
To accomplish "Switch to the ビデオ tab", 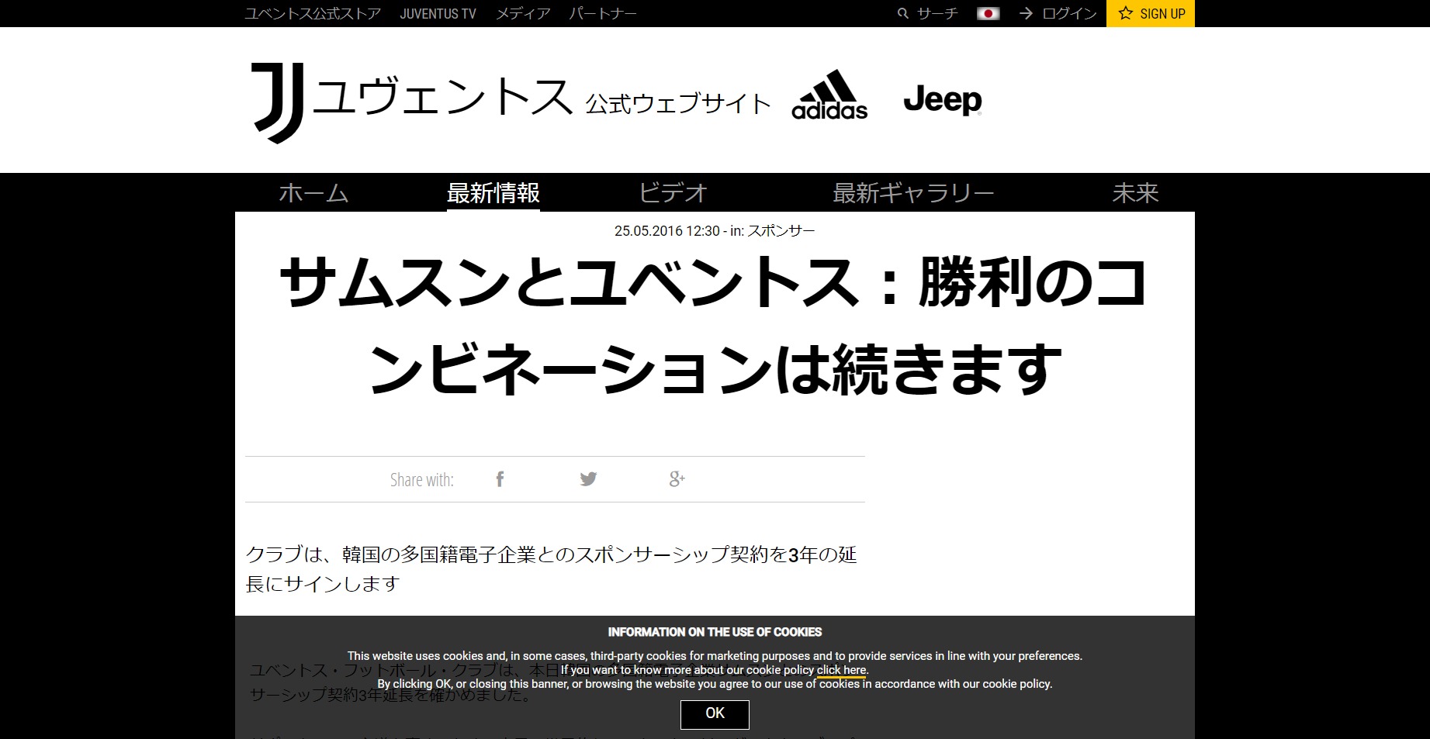I will pos(673,192).
